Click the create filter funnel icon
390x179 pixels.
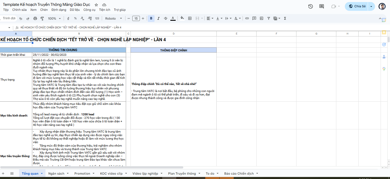pyautogui.click(x=268, y=18)
